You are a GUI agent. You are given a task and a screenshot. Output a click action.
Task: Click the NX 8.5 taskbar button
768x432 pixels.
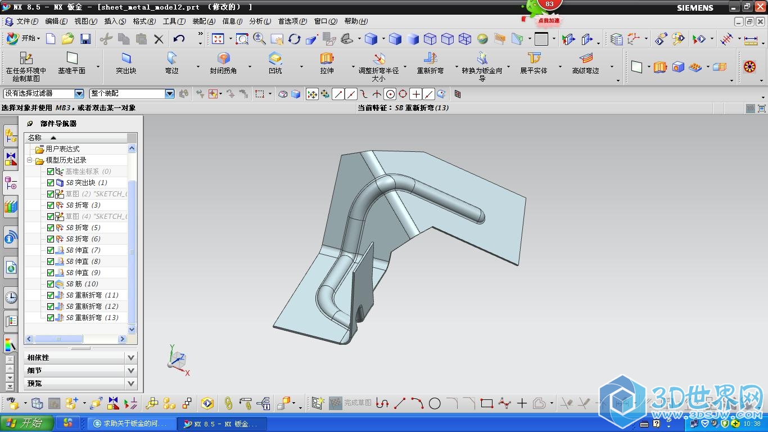pyautogui.click(x=221, y=424)
